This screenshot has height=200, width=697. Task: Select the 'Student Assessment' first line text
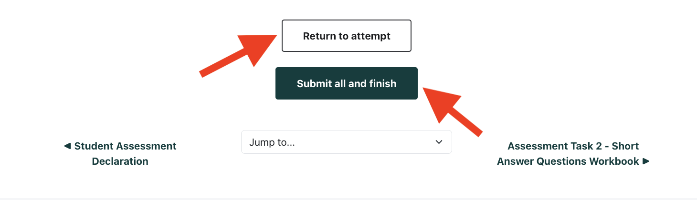tap(126, 146)
